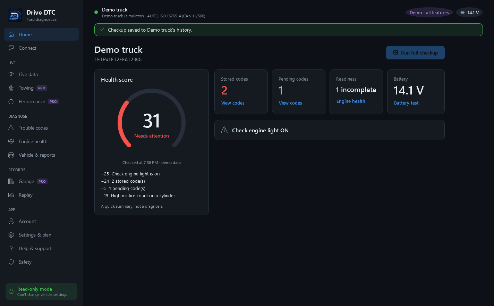Click the green connection status dot
Image resolution: width=494 pixels, height=306 pixels.
coord(96,13)
